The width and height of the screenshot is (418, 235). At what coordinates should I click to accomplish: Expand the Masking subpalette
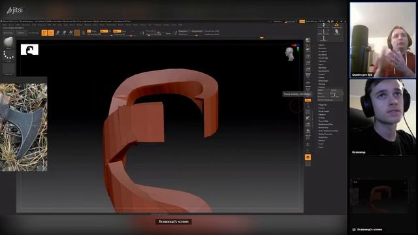pyautogui.click(x=322, y=84)
